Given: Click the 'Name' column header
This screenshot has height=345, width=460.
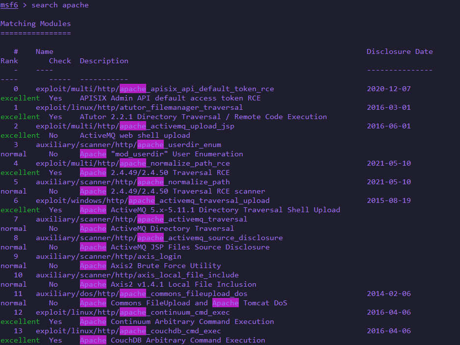Looking at the screenshot, I should click(x=45, y=51).
